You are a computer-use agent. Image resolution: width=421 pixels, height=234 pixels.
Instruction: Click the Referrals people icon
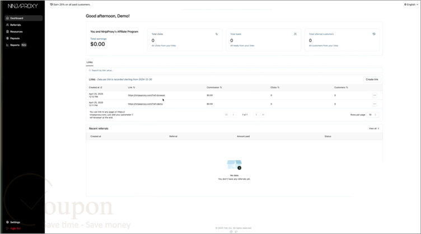[x=7, y=25]
